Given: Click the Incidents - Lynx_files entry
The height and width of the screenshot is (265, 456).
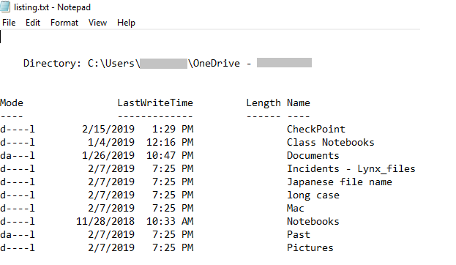Looking at the screenshot, I should pos(351,168).
